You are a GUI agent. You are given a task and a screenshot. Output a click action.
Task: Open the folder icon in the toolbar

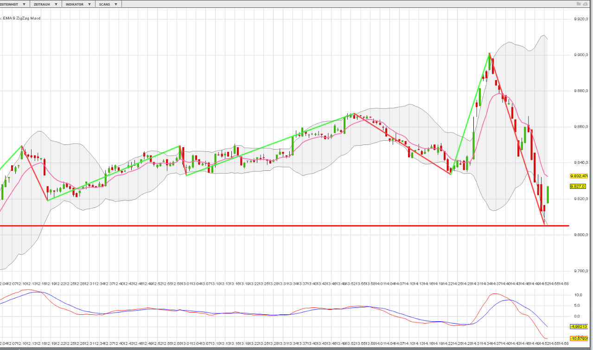(579, 4)
